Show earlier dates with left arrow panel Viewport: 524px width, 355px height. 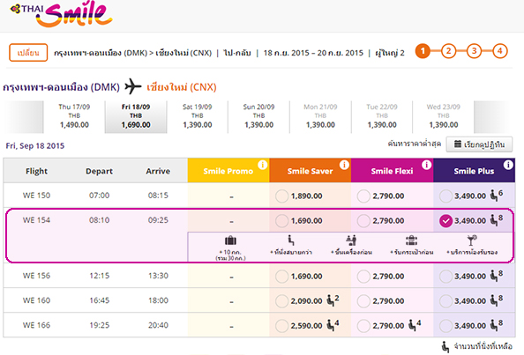pyautogui.click(x=23, y=117)
